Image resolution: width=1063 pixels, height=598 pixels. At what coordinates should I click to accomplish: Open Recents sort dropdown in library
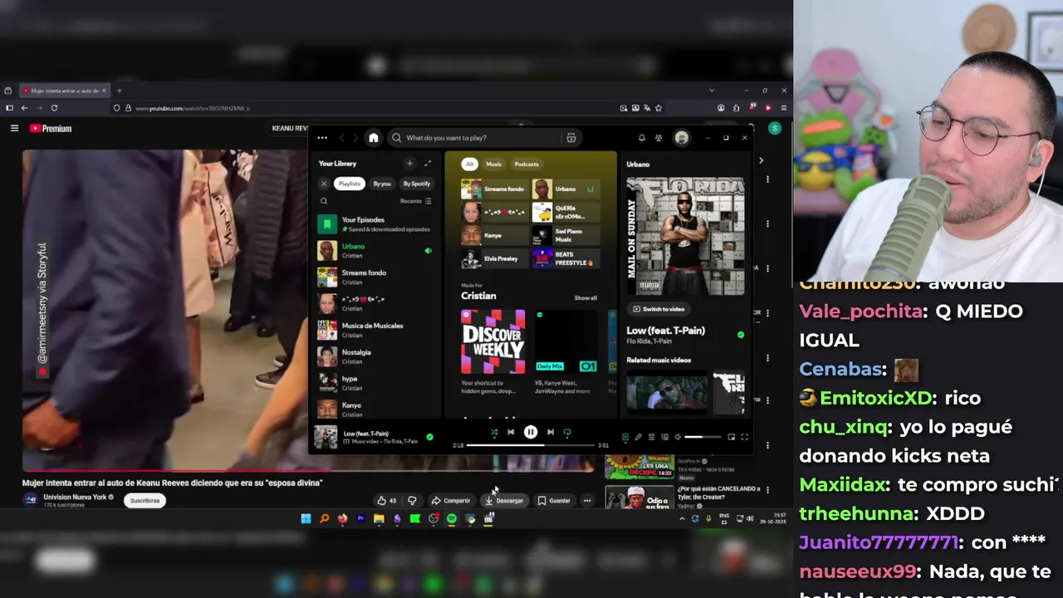click(x=416, y=201)
